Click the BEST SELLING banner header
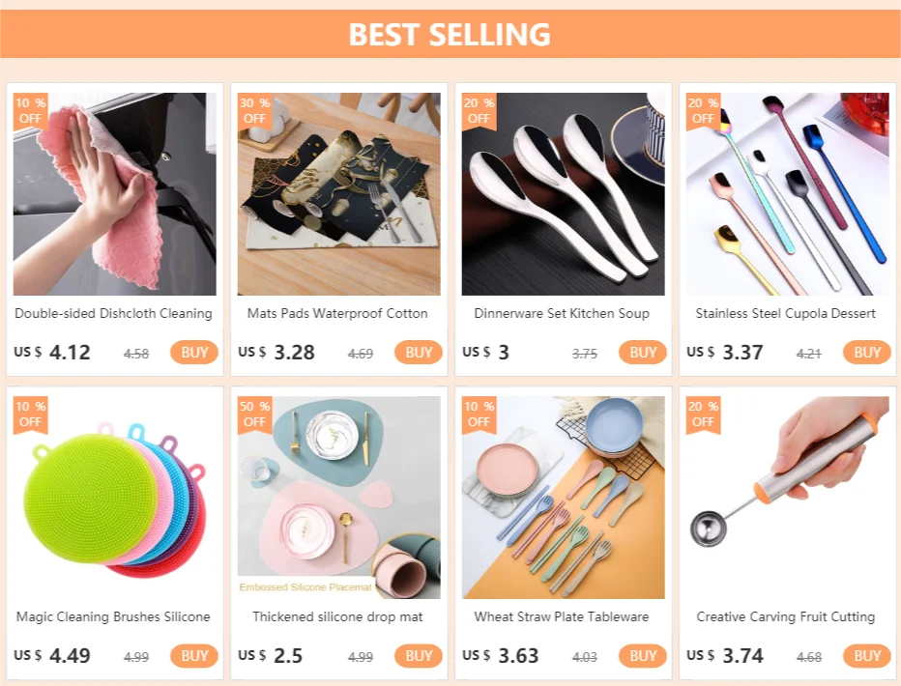This screenshot has height=686, width=901. tap(450, 34)
